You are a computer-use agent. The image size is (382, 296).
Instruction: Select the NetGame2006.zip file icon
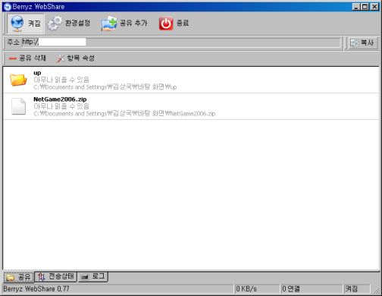point(19,106)
